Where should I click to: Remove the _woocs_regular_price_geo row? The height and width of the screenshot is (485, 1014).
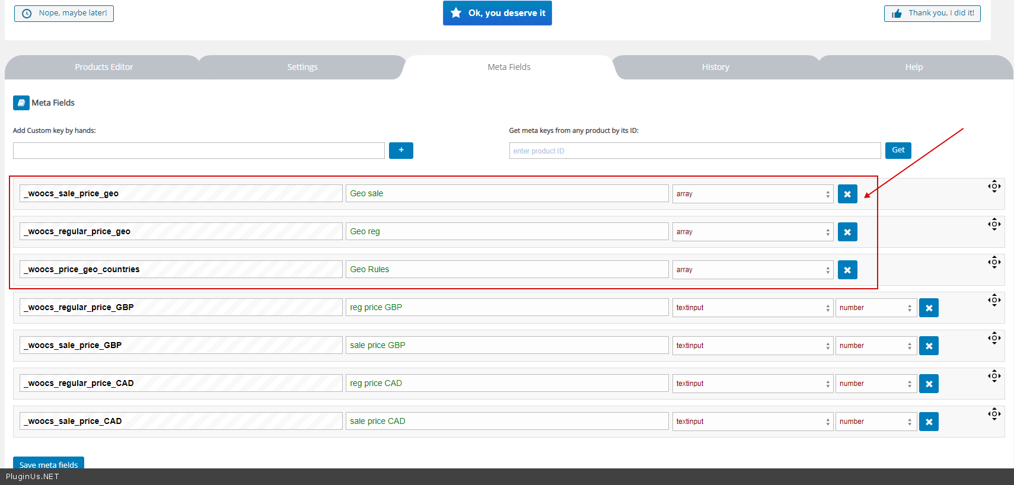847,232
